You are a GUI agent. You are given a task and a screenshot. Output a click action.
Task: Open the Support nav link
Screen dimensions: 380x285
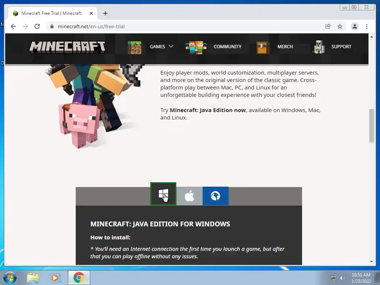pyautogui.click(x=341, y=46)
